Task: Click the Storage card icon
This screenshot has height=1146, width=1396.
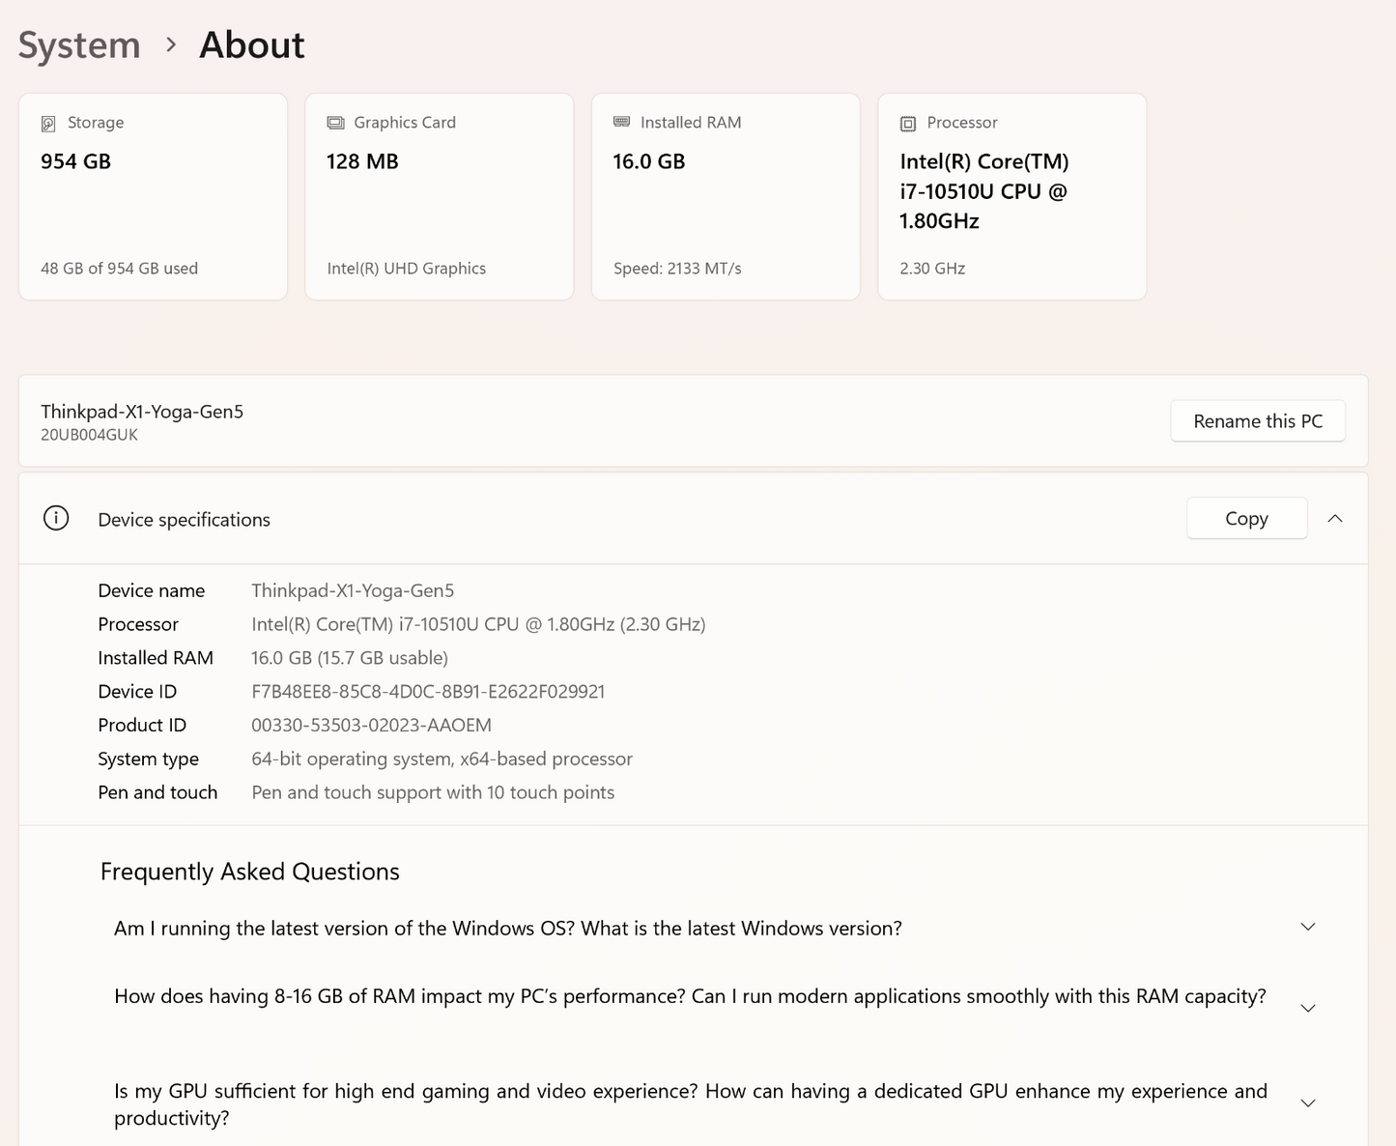Action: pos(48,124)
